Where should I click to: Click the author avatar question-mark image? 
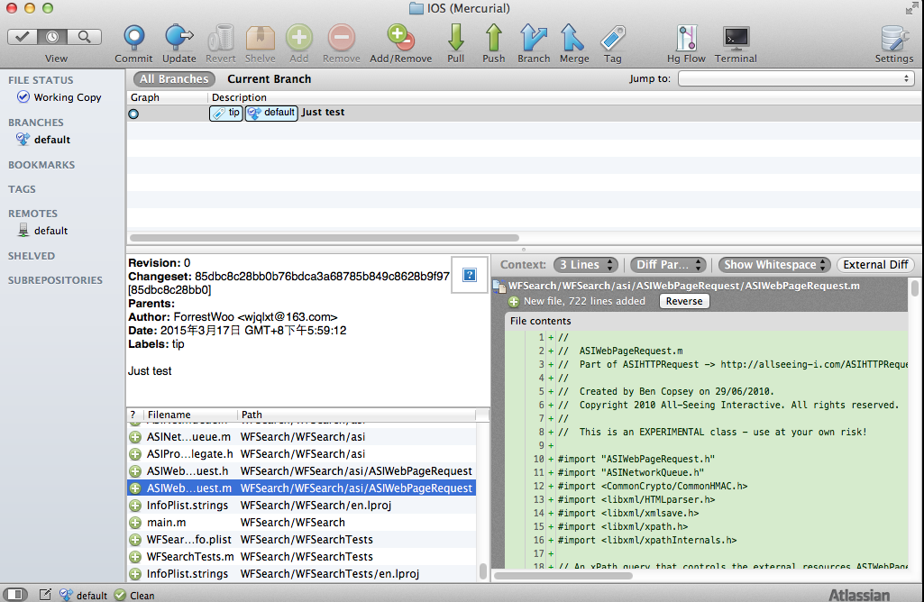click(470, 275)
